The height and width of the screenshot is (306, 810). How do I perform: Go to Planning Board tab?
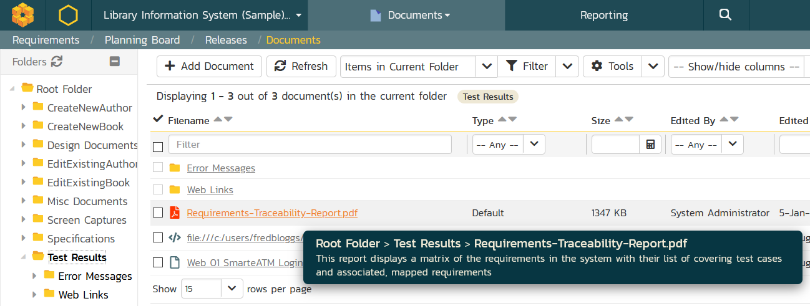[142, 40]
